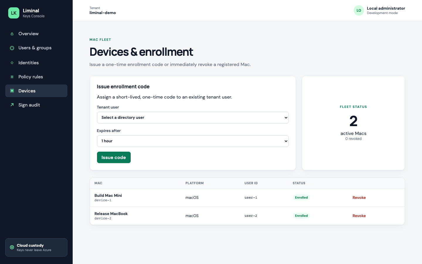Click the Policy rules list icon
This screenshot has height=264, width=422.
[x=12, y=77]
